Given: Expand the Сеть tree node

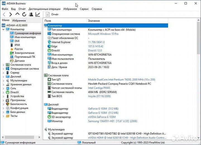Looking at the screenshot, I should [3, 88].
